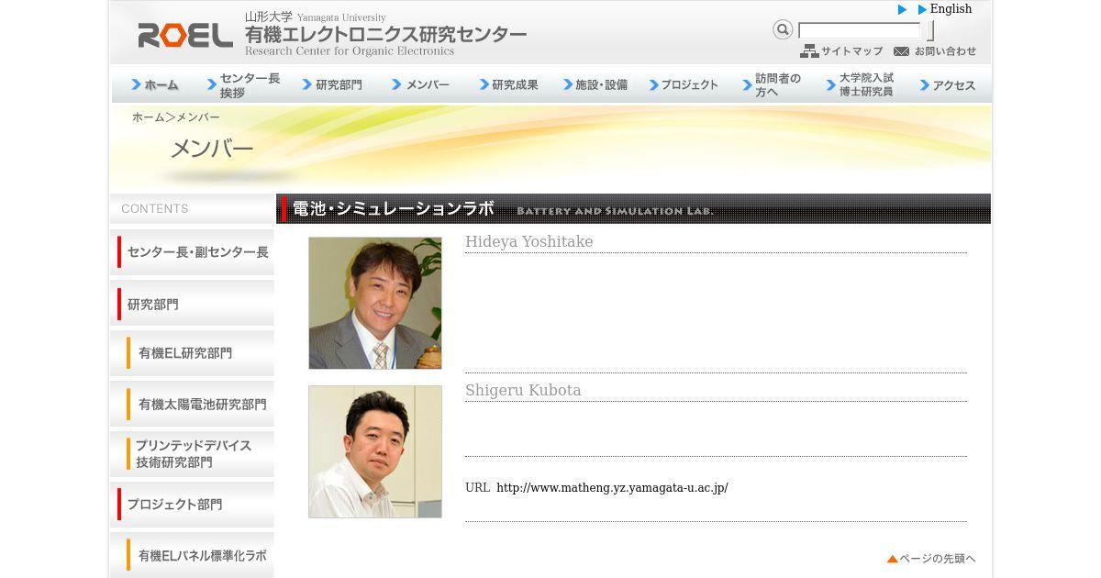This screenshot has height=578, width=1101.
Task: Click Hideya Yoshitake's photo
Action: [x=375, y=303]
